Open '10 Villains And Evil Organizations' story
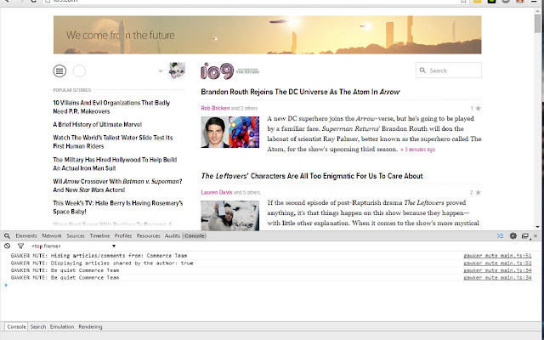Screen dimensions: 544x340 (x=111, y=107)
